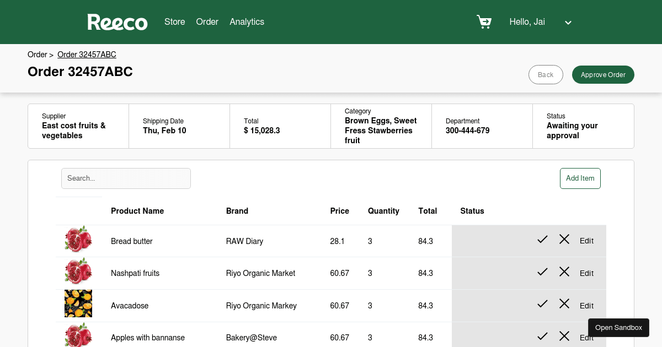Image resolution: width=662 pixels, height=347 pixels.
Task: Click the 28.1 price value
Action: [338, 241]
